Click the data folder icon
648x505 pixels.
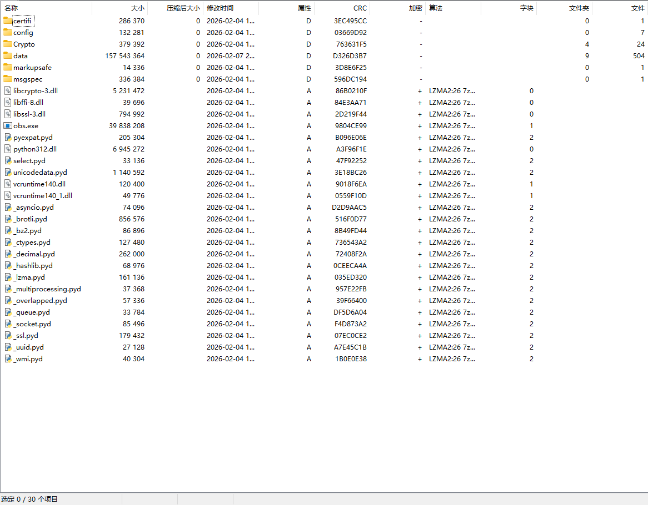[8, 55]
